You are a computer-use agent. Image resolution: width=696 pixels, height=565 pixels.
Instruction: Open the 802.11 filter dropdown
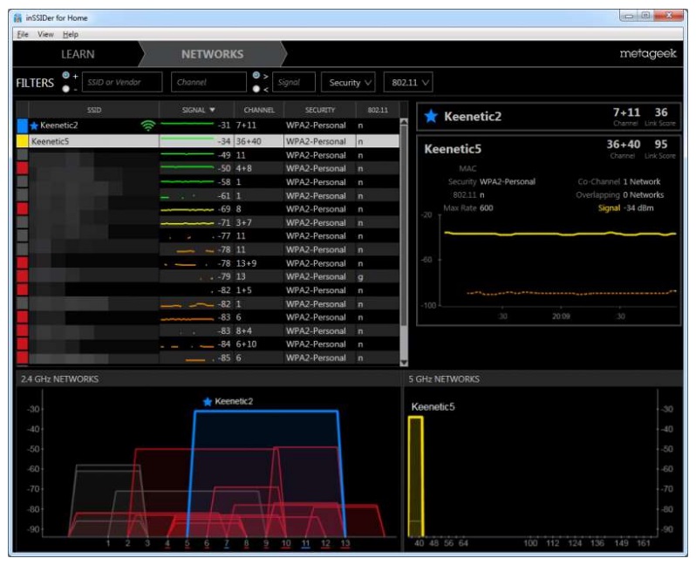[x=408, y=82]
